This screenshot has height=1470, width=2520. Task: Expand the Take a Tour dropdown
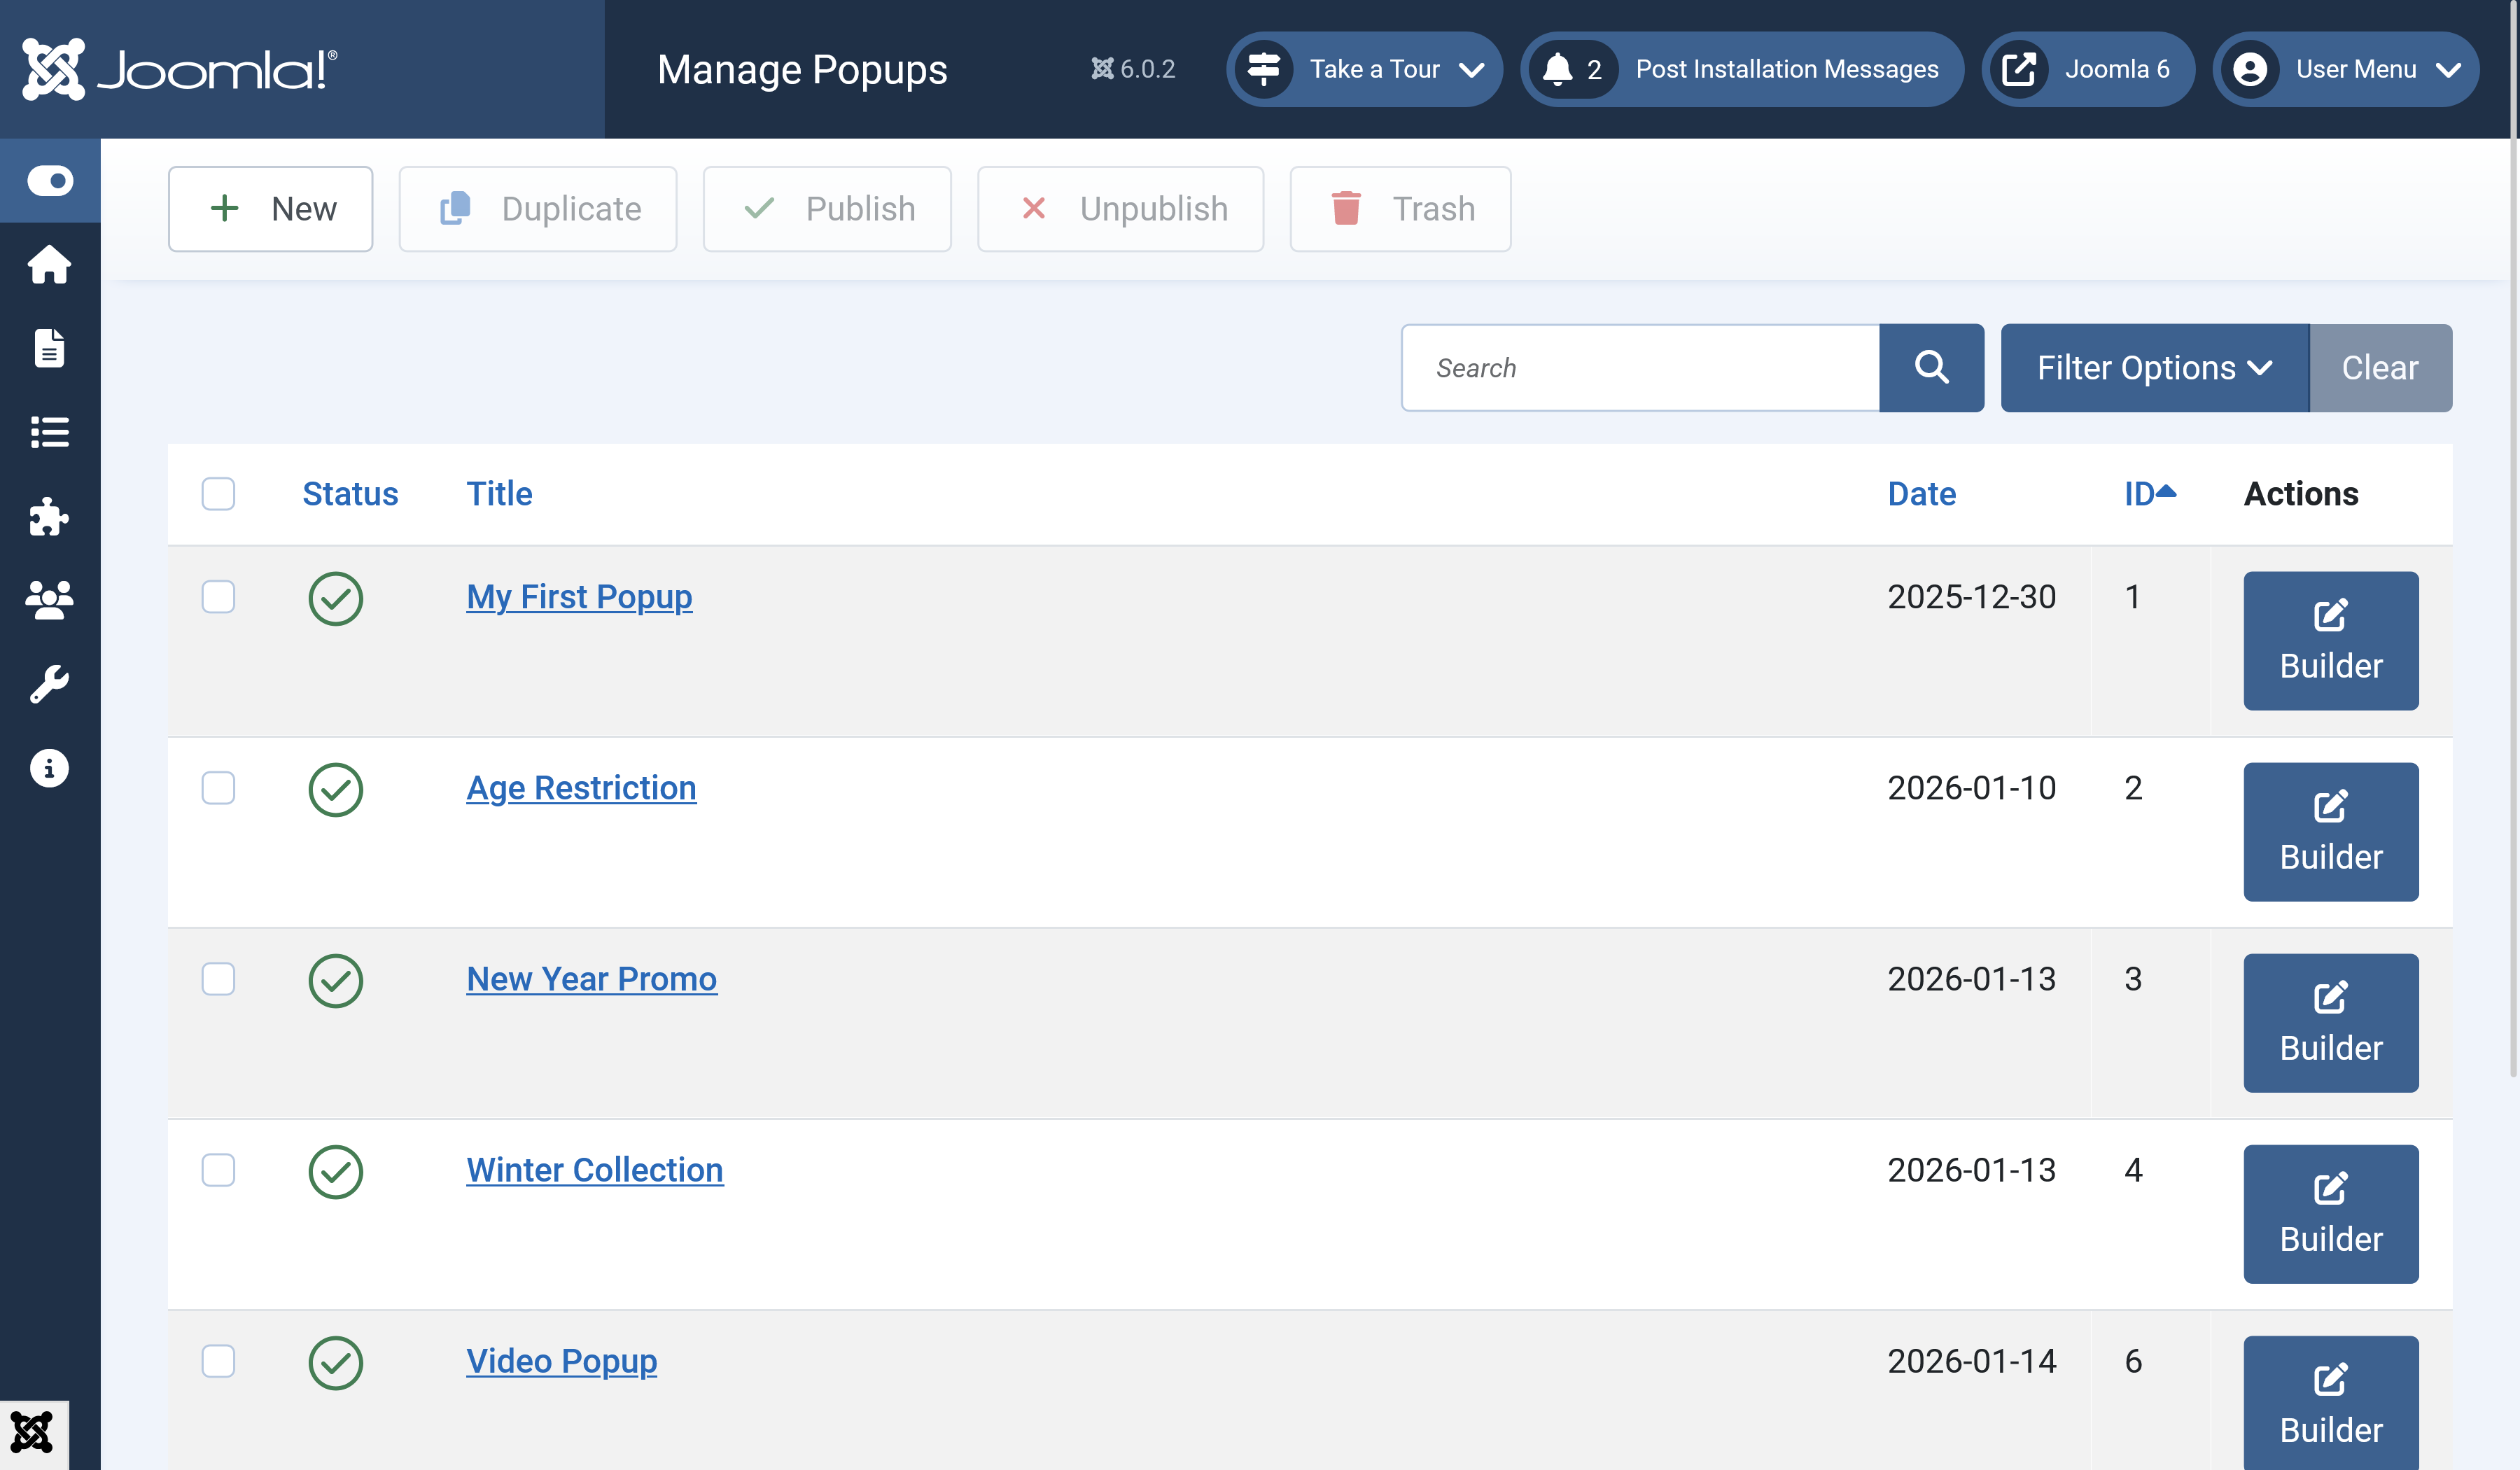tap(1364, 69)
